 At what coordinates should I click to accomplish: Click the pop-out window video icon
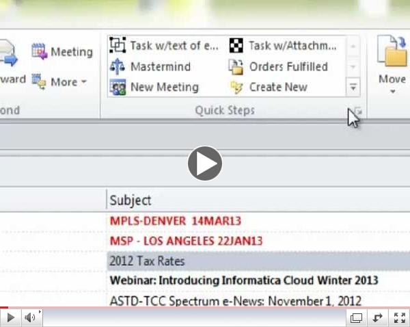pos(356,318)
